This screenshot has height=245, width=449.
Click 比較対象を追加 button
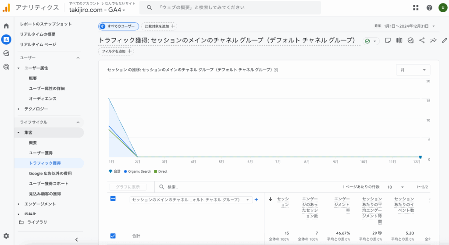159,26
